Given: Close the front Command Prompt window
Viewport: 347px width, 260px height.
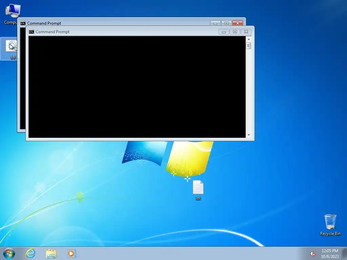Looking at the screenshot, I should tap(246, 32).
